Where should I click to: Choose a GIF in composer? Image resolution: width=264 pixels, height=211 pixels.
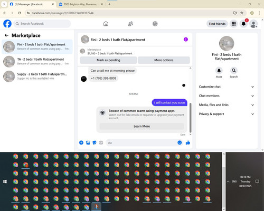(101, 142)
